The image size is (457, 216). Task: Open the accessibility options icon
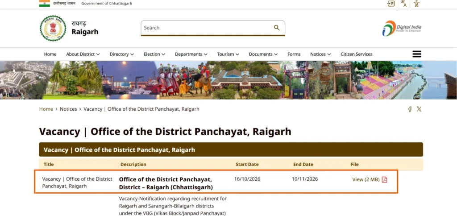pyautogui.click(x=416, y=4)
